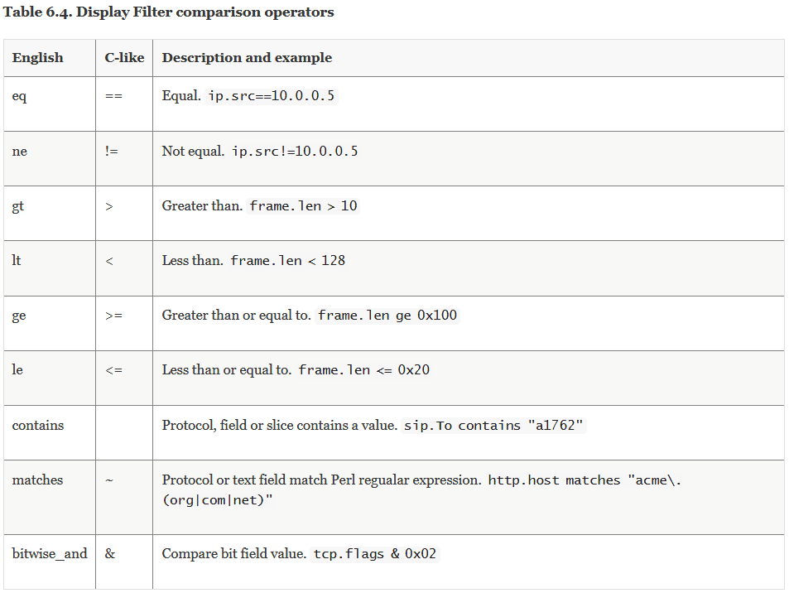Click the "frame.len <= 0x20" code example
Image resolution: width=789 pixels, height=593 pixels.
[364, 370]
